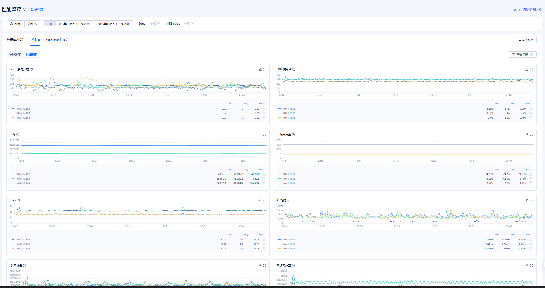
Task: Click the edit pencil on IOPS chart
Action: click(260, 200)
